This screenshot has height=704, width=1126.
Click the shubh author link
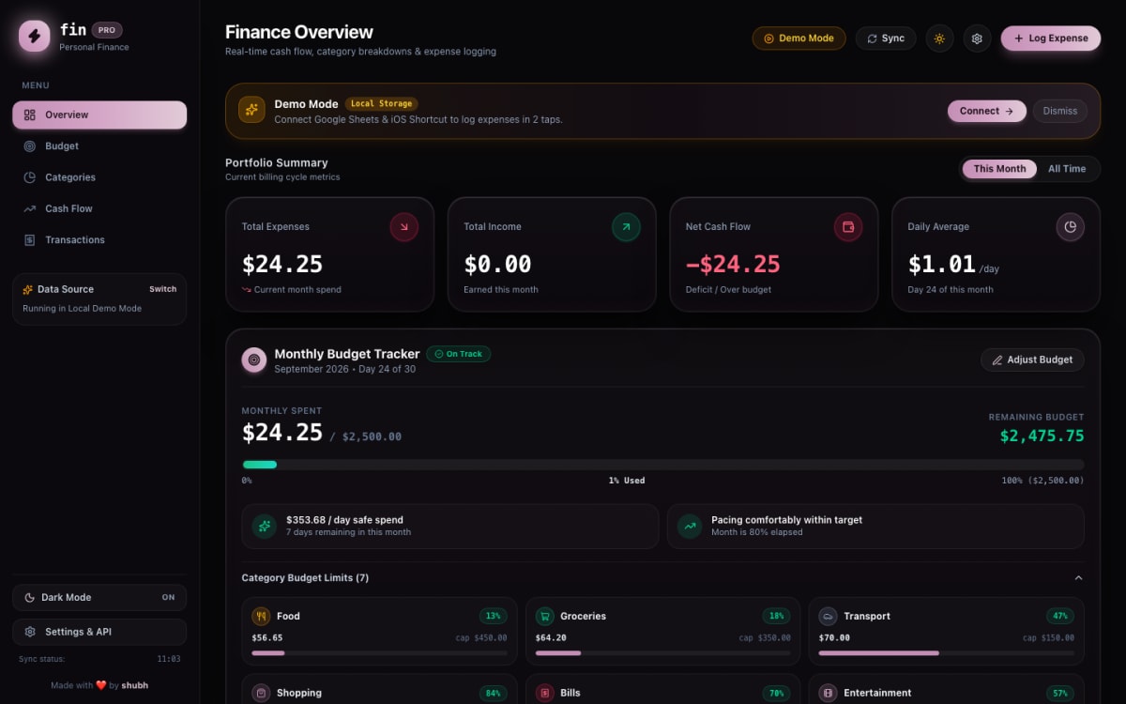click(135, 685)
